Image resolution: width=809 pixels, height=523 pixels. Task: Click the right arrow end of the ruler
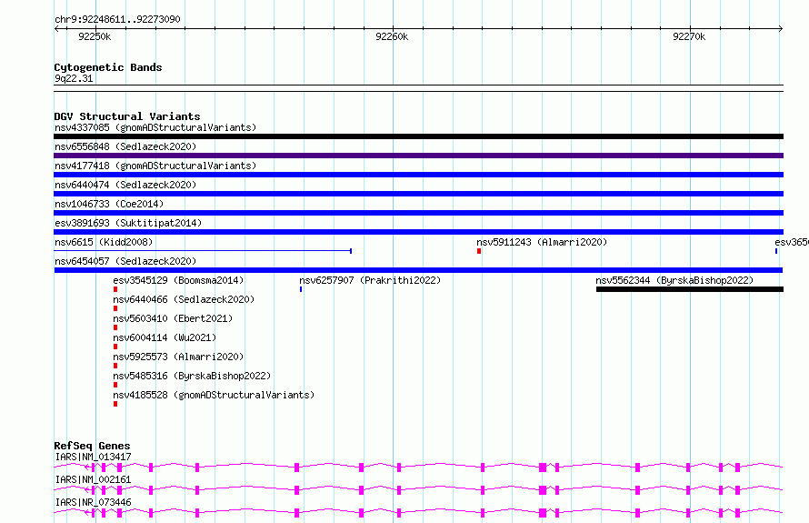[781, 28]
